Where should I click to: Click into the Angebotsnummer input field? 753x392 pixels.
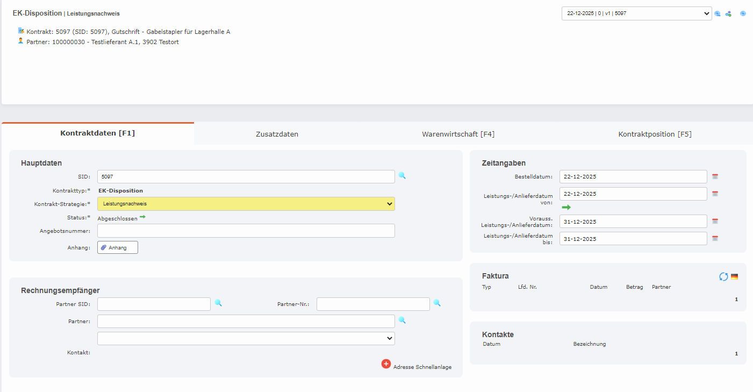coord(246,231)
